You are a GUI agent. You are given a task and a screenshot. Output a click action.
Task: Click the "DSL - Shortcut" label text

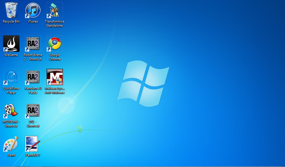coord(33,124)
